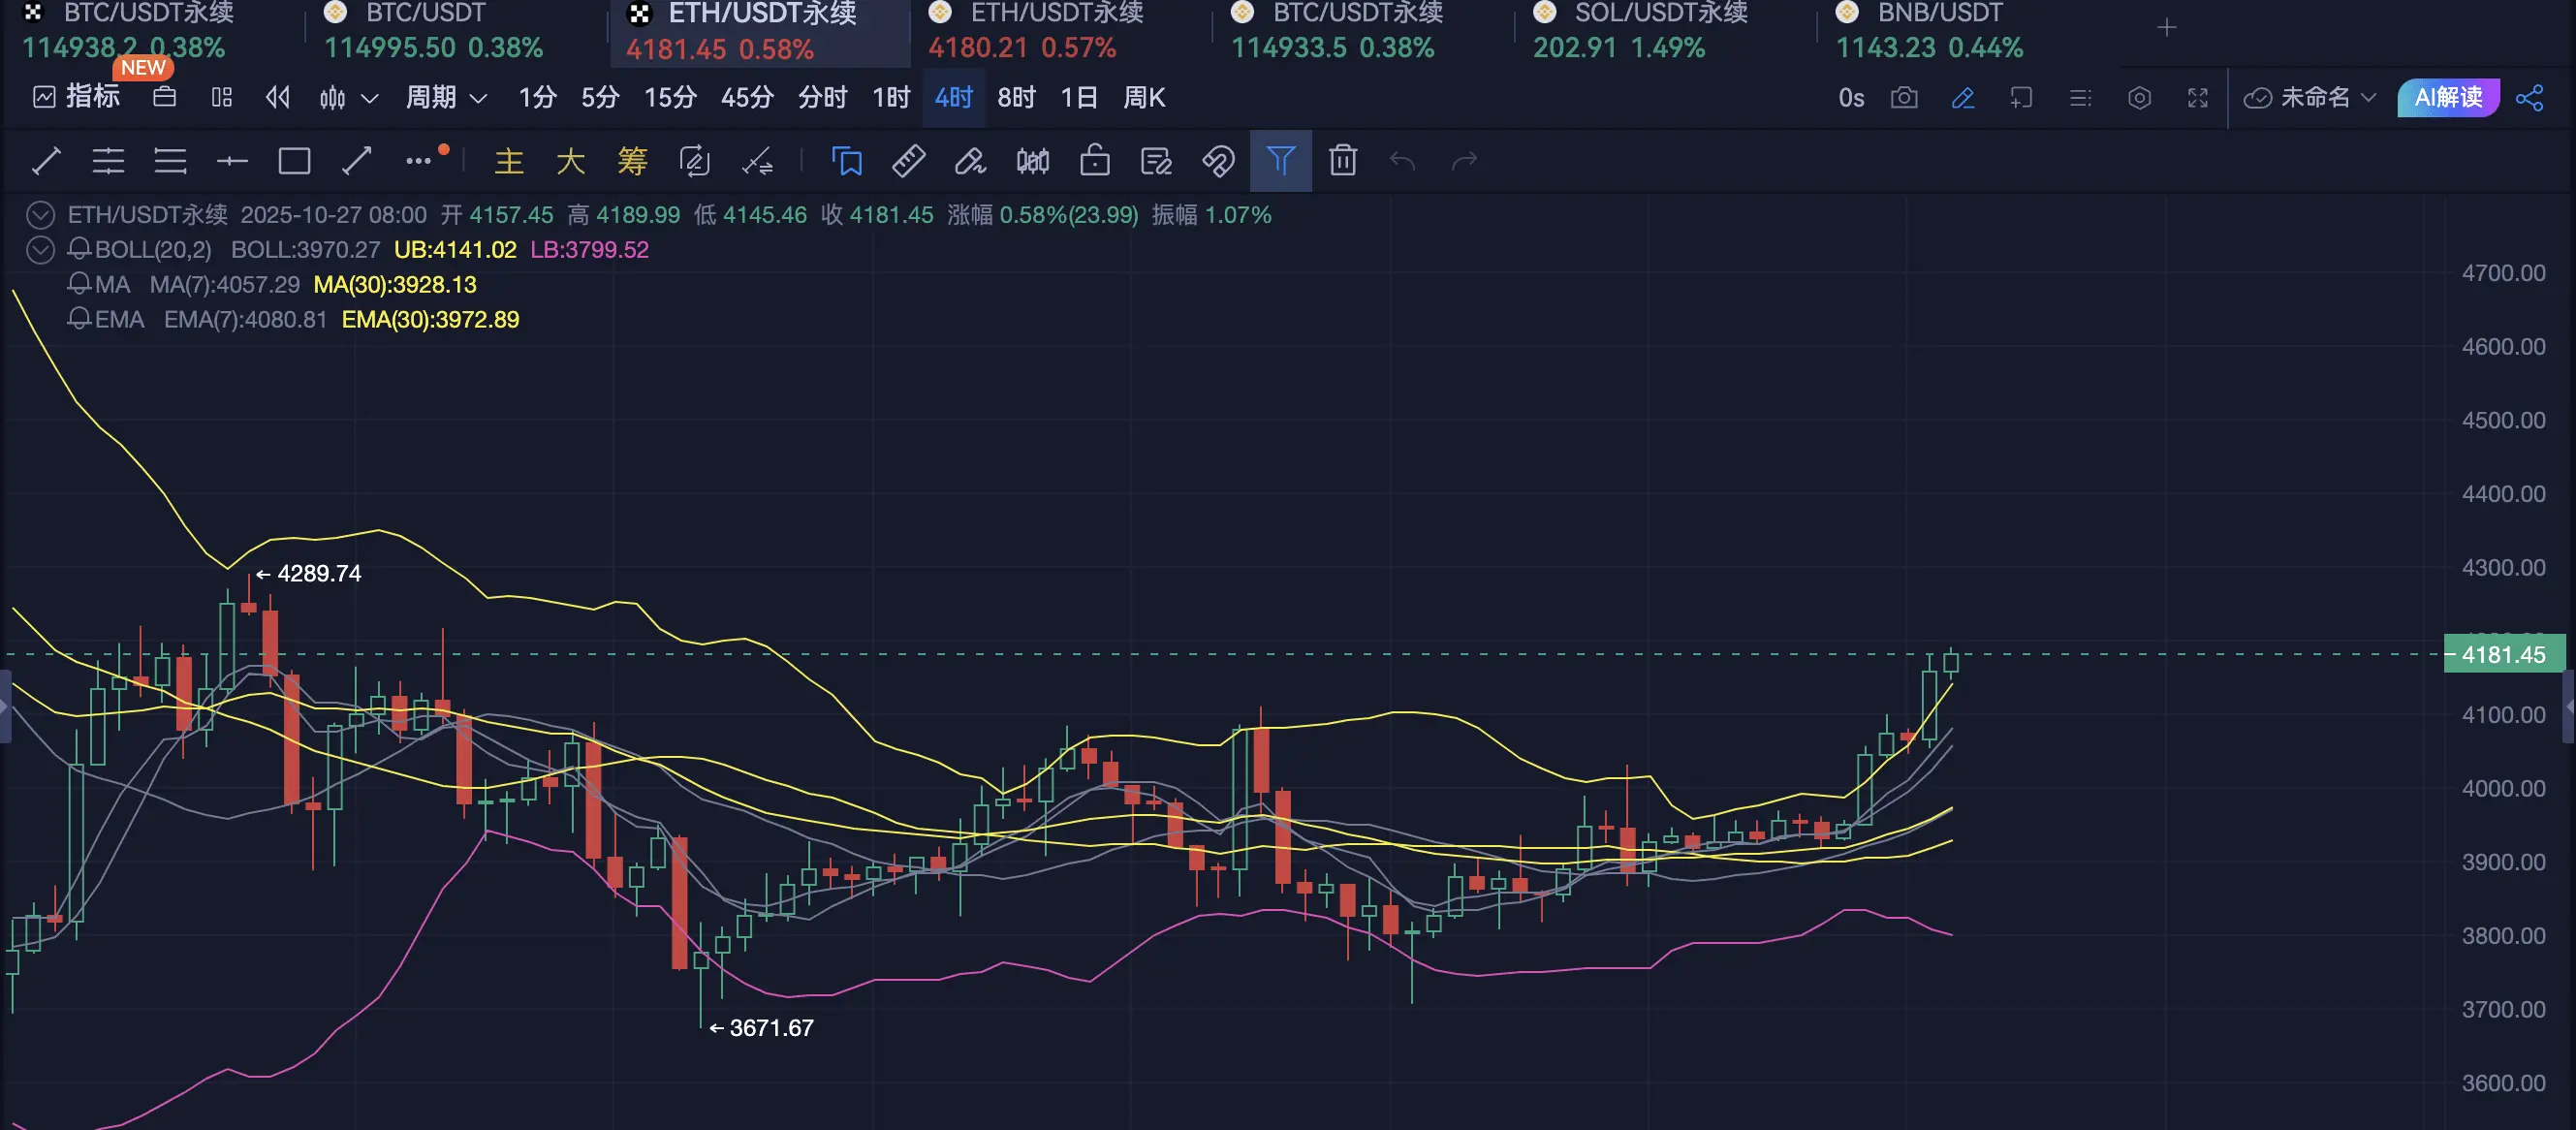Open the hexagon chart settings icon
The height and width of the screenshot is (1130, 2576).
(x=2139, y=98)
